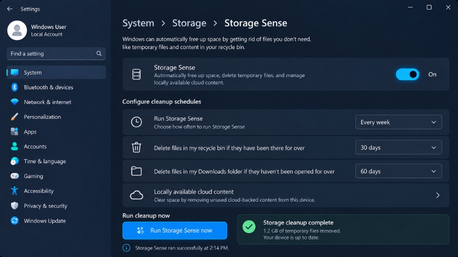Click the Accessibility figure icon

click(x=15, y=191)
